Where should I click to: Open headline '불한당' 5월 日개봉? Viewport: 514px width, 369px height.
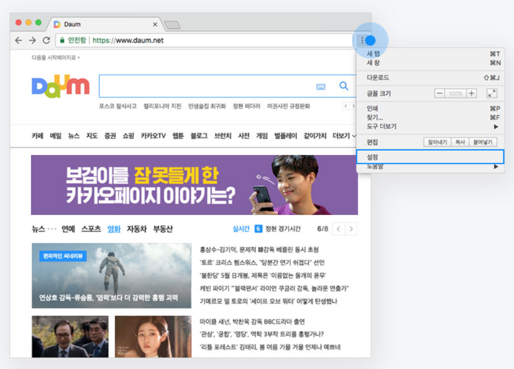263,275
